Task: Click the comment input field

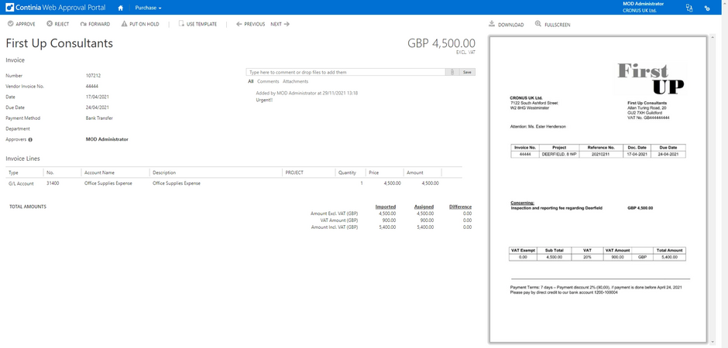Action: 346,72
